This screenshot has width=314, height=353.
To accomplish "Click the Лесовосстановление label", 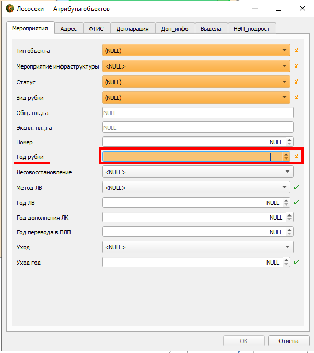I will pyautogui.click(x=44, y=172).
